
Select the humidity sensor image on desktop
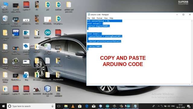[26, 49]
